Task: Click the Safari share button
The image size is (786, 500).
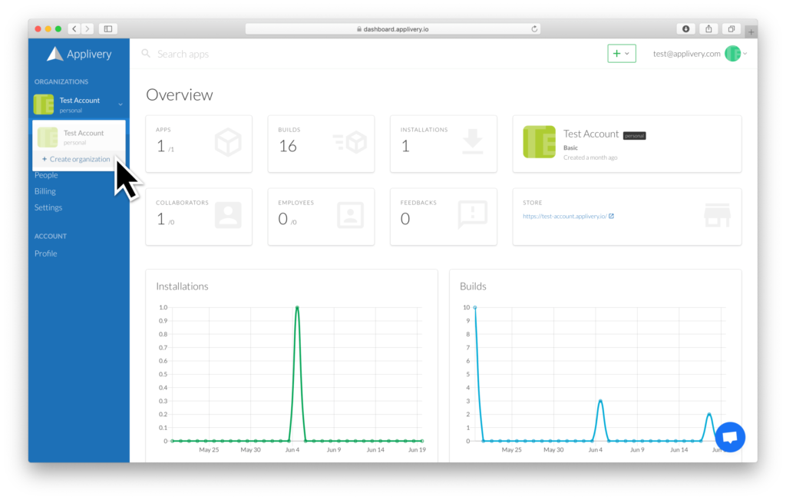Action: pos(708,29)
